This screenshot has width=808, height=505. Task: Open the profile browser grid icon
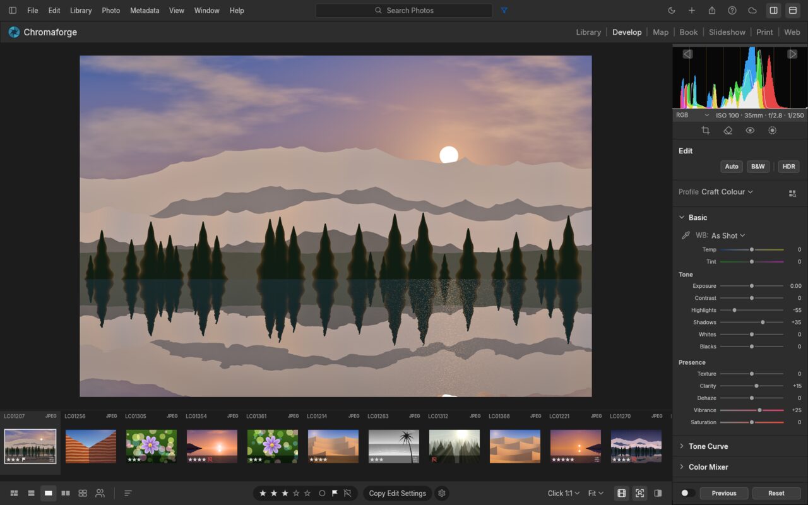pos(792,193)
